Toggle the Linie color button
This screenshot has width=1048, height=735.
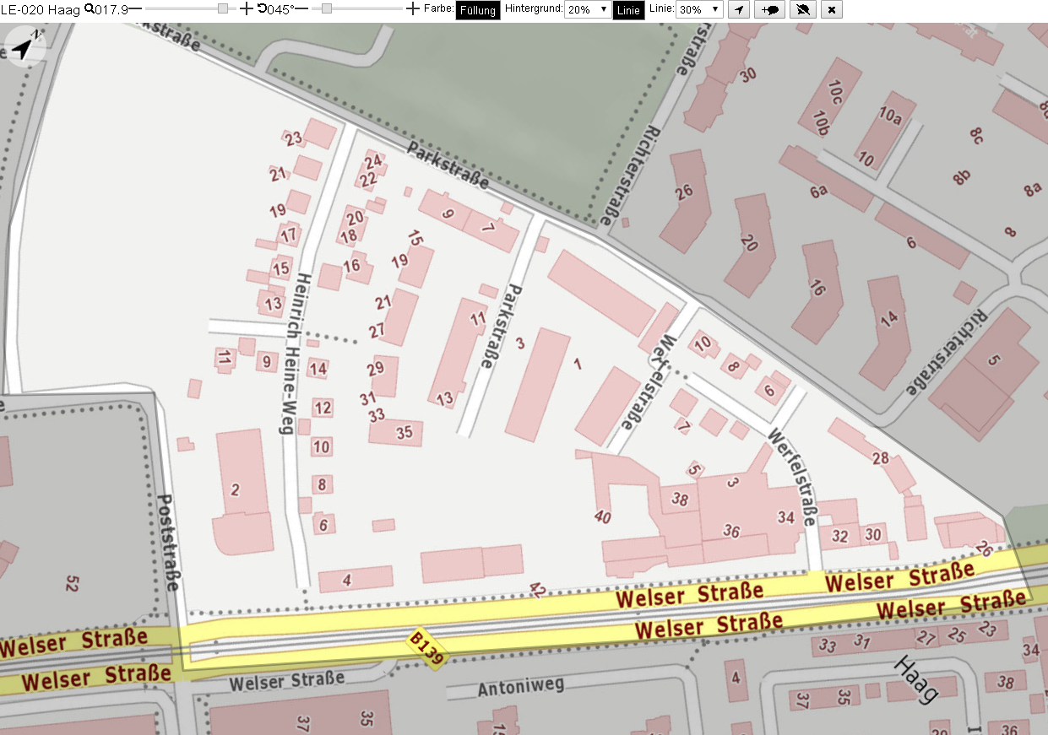[628, 10]
